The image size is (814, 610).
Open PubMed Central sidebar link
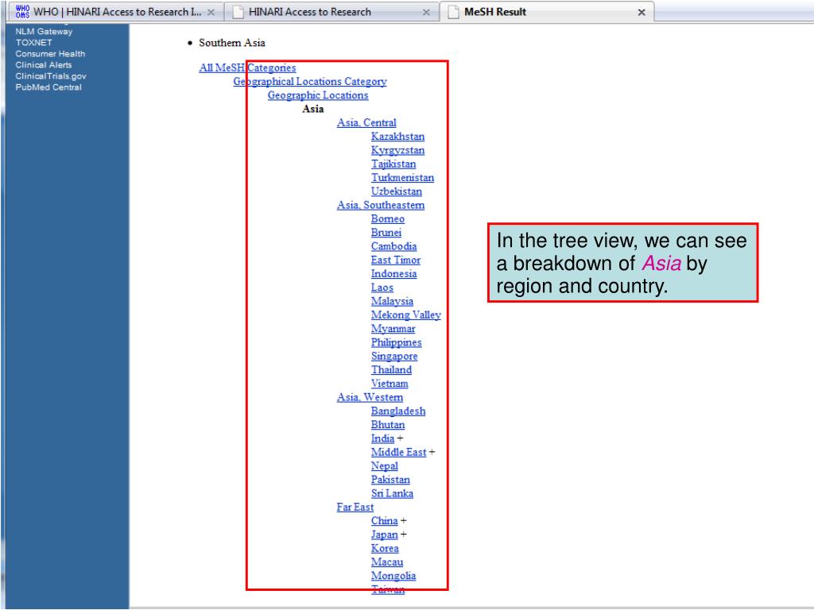pos(48,87)
